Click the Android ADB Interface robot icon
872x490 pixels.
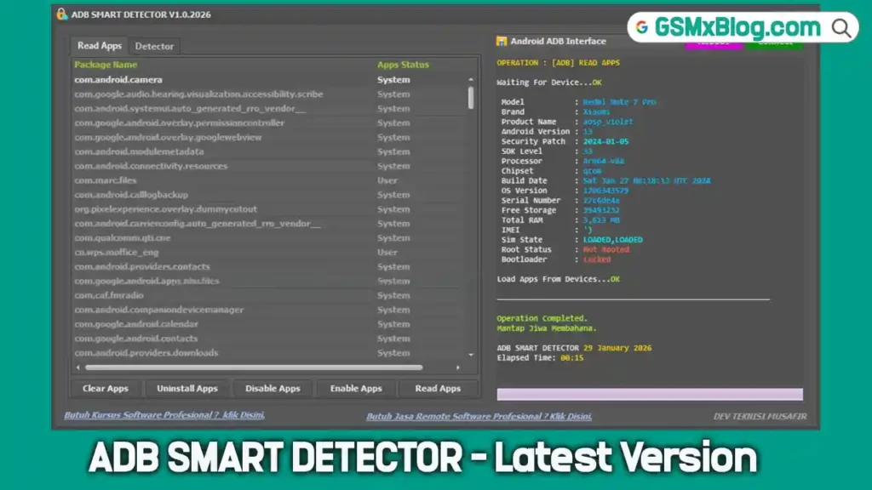point(502,40)
